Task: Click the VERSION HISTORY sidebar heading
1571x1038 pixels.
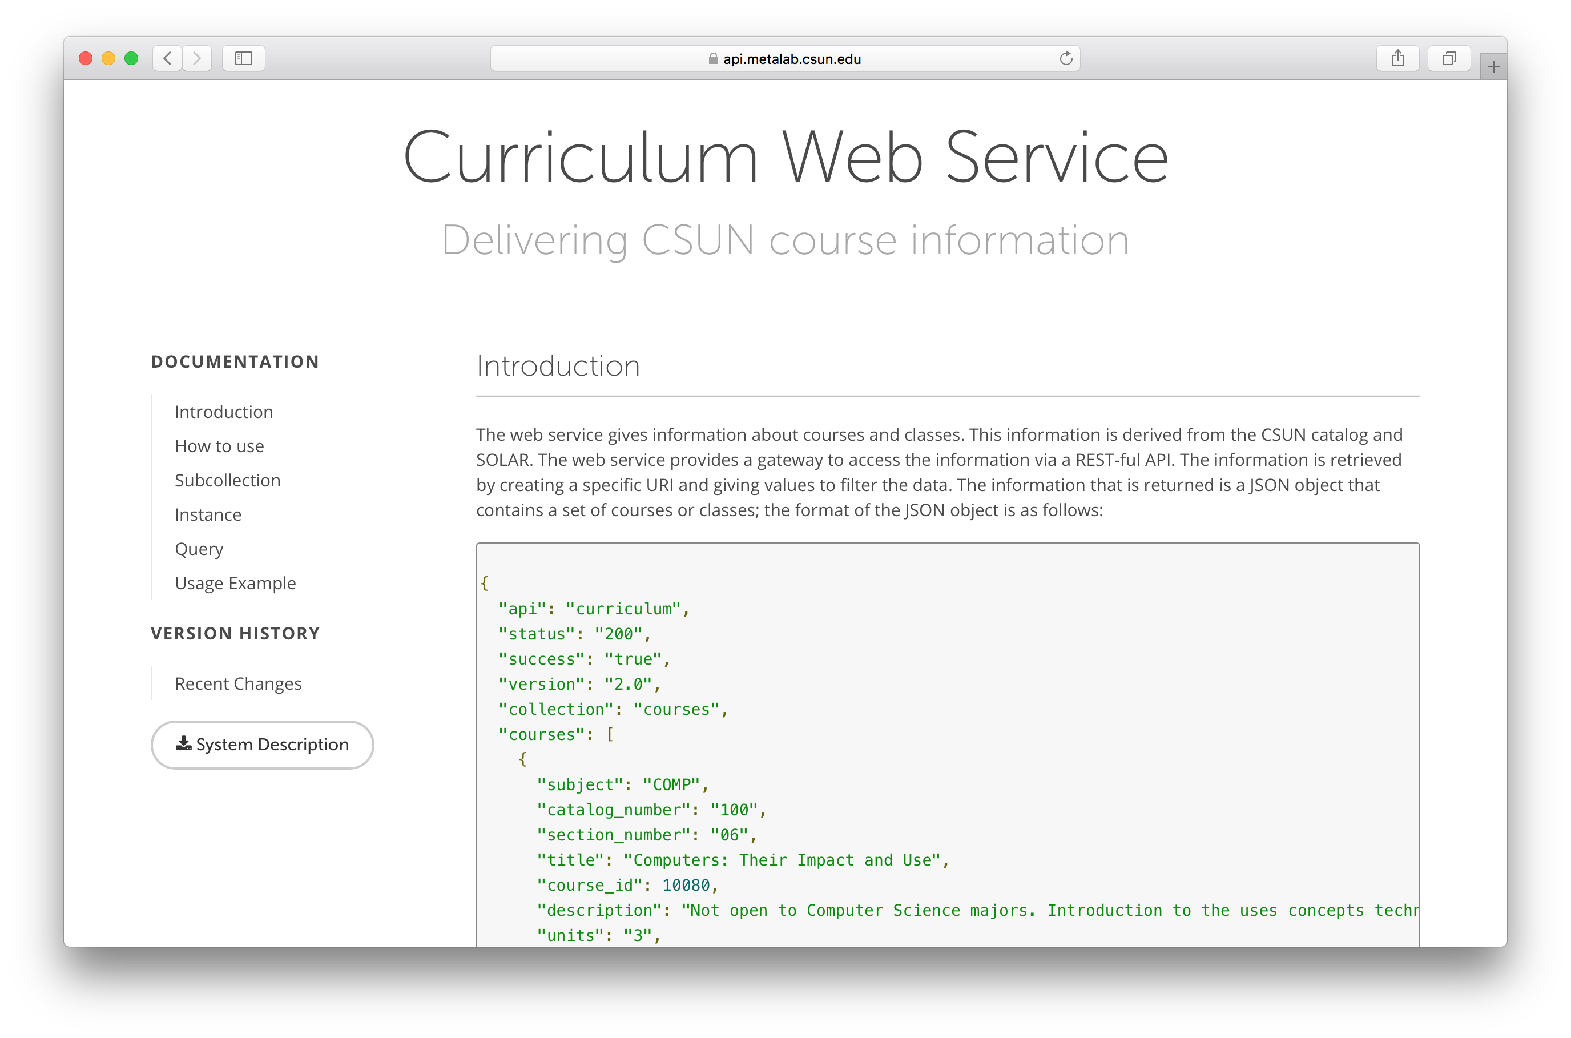Action: (235, 634)
